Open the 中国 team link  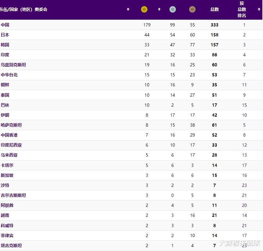pyautogui.click(x=5, y=25)
